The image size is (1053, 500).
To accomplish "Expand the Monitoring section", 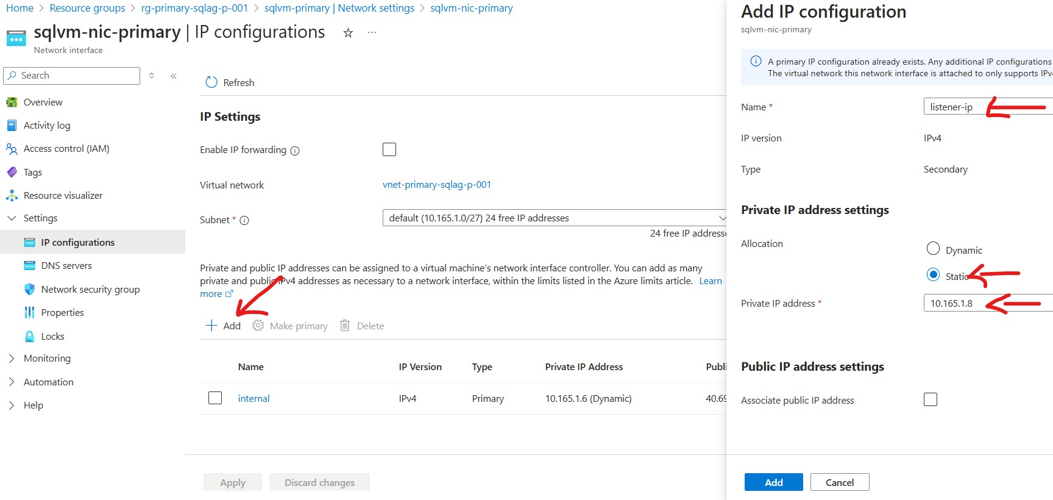I will (x=11, y=359).
